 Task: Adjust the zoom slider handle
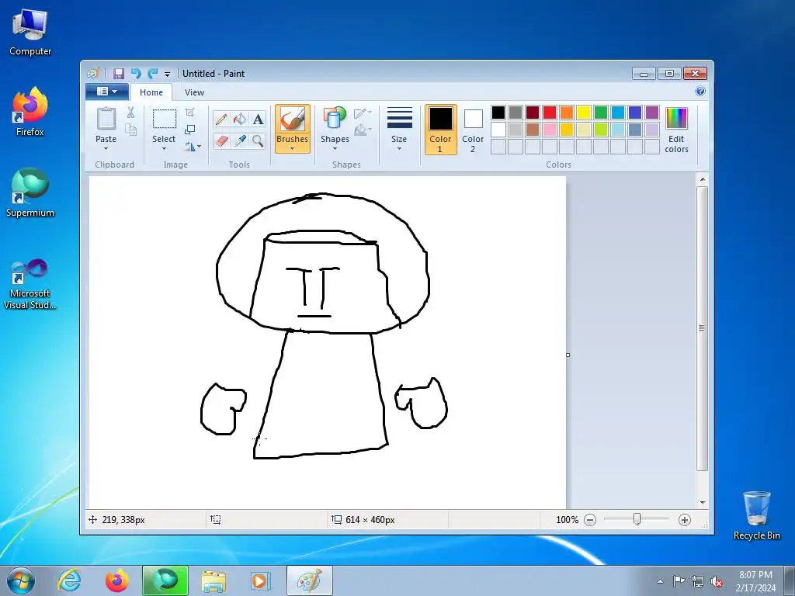pos(637,519)
